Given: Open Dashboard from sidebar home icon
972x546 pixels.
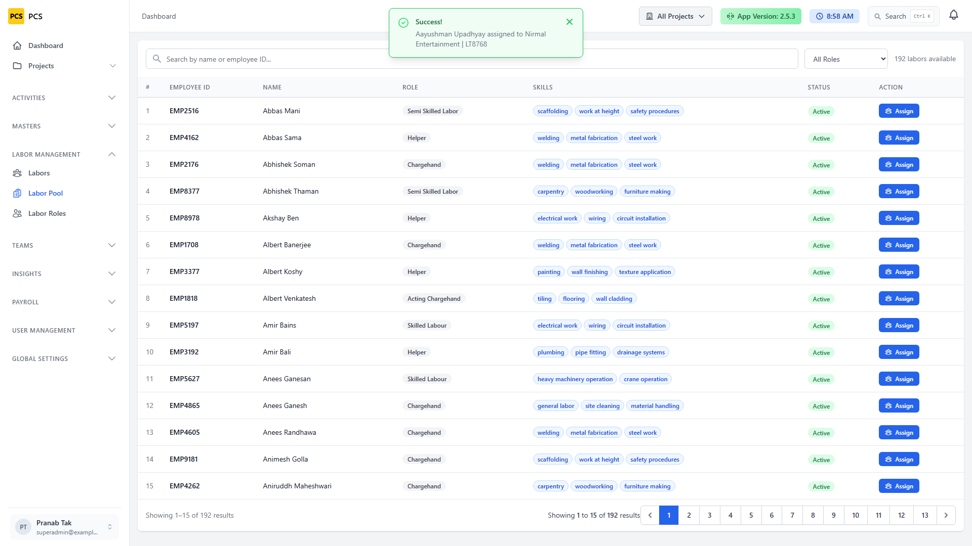Looking at the screenshot, I should coord(17,45).
